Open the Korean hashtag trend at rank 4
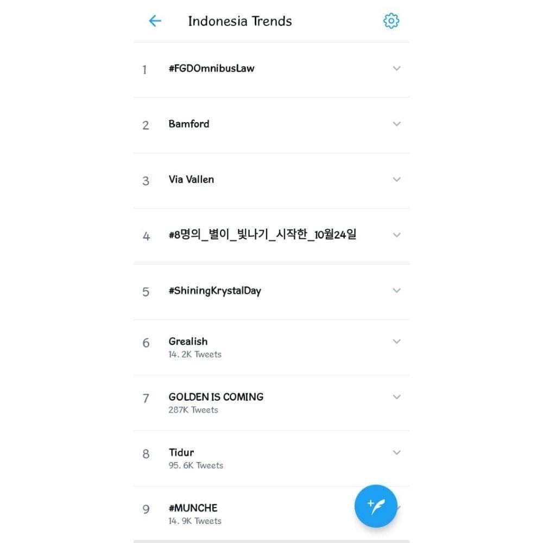The image size is (543, 543). click(262, 235)
